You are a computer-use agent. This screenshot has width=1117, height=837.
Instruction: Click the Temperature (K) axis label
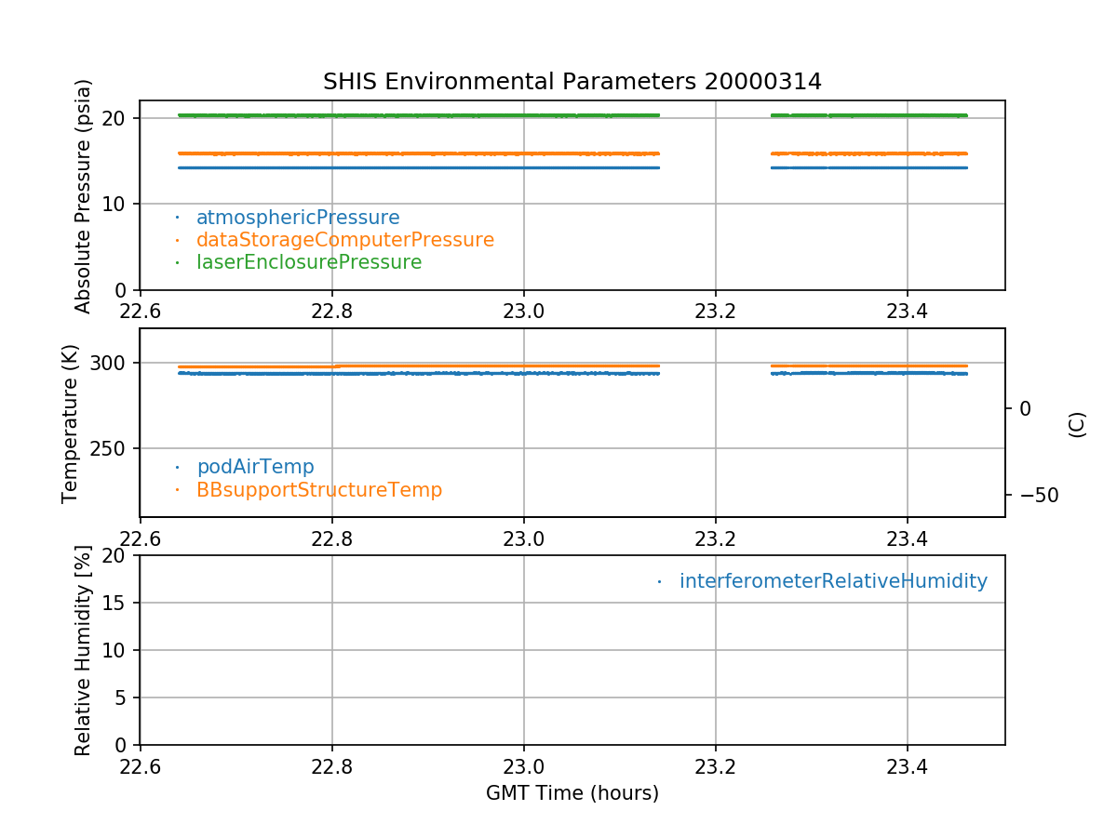[x=71, y=423]
